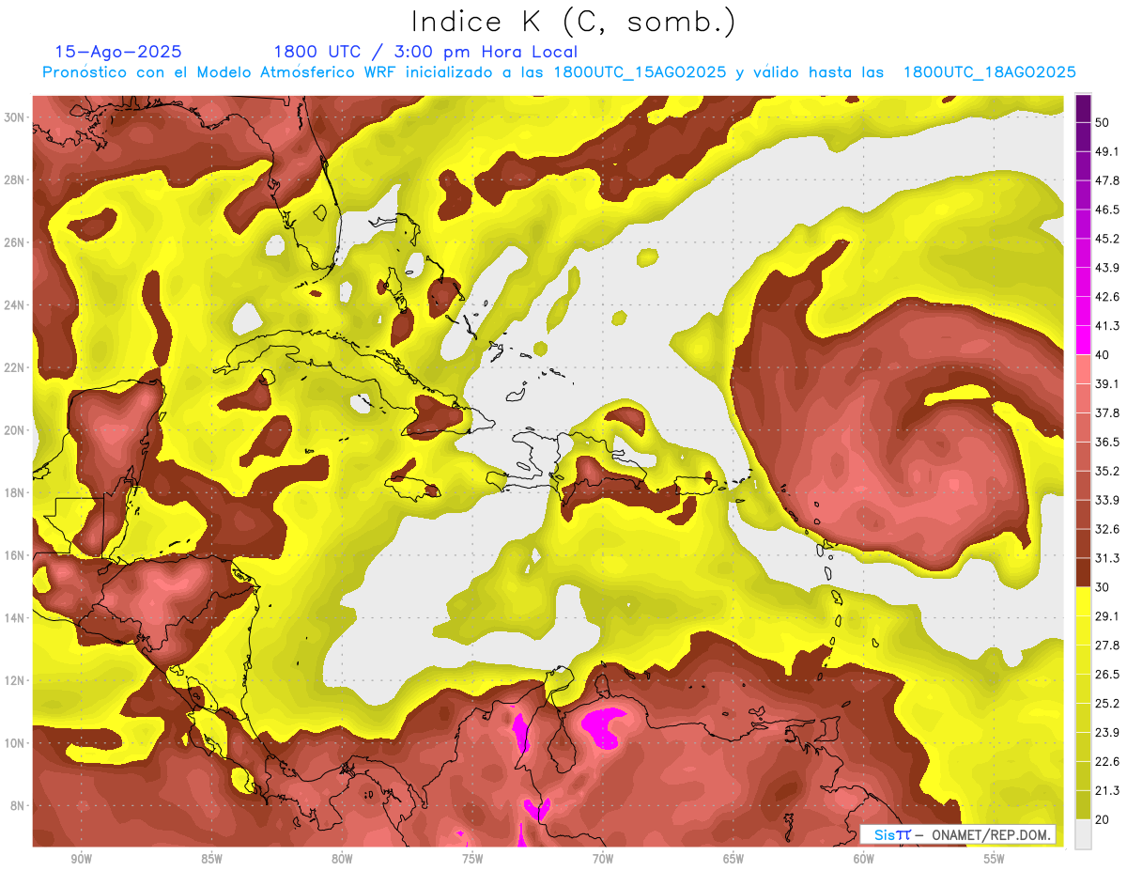Pick the gray colorbar segment below 20

(x=1083, y=834)
